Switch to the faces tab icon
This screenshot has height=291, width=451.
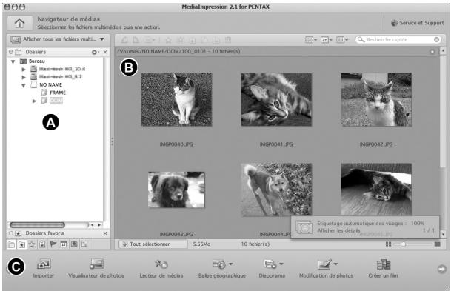(74, 244)
